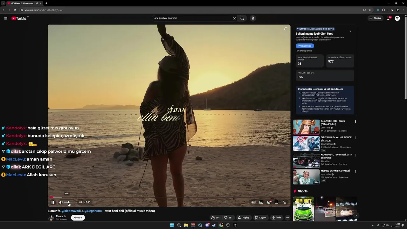The height and width of the screenshot is (229, 407).
Task: Pause the video
Action: (53, 202)
